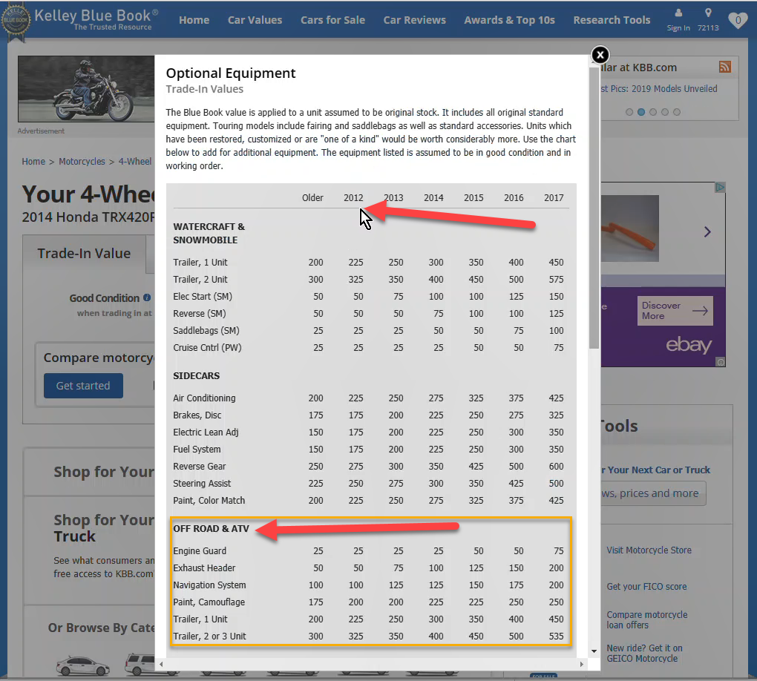Click the Steering Assist row label

(202, 484)
